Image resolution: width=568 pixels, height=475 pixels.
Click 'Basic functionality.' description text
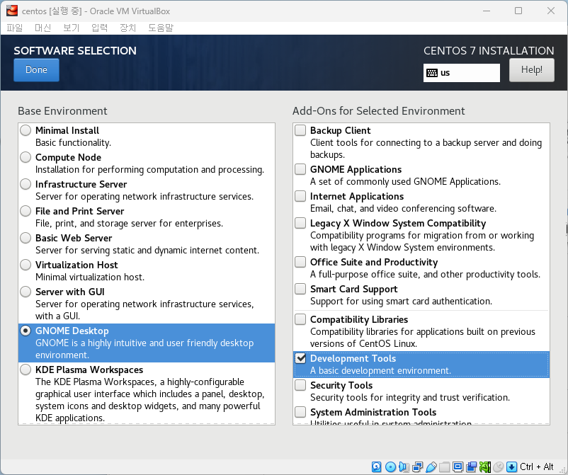[x=73, y=143]
